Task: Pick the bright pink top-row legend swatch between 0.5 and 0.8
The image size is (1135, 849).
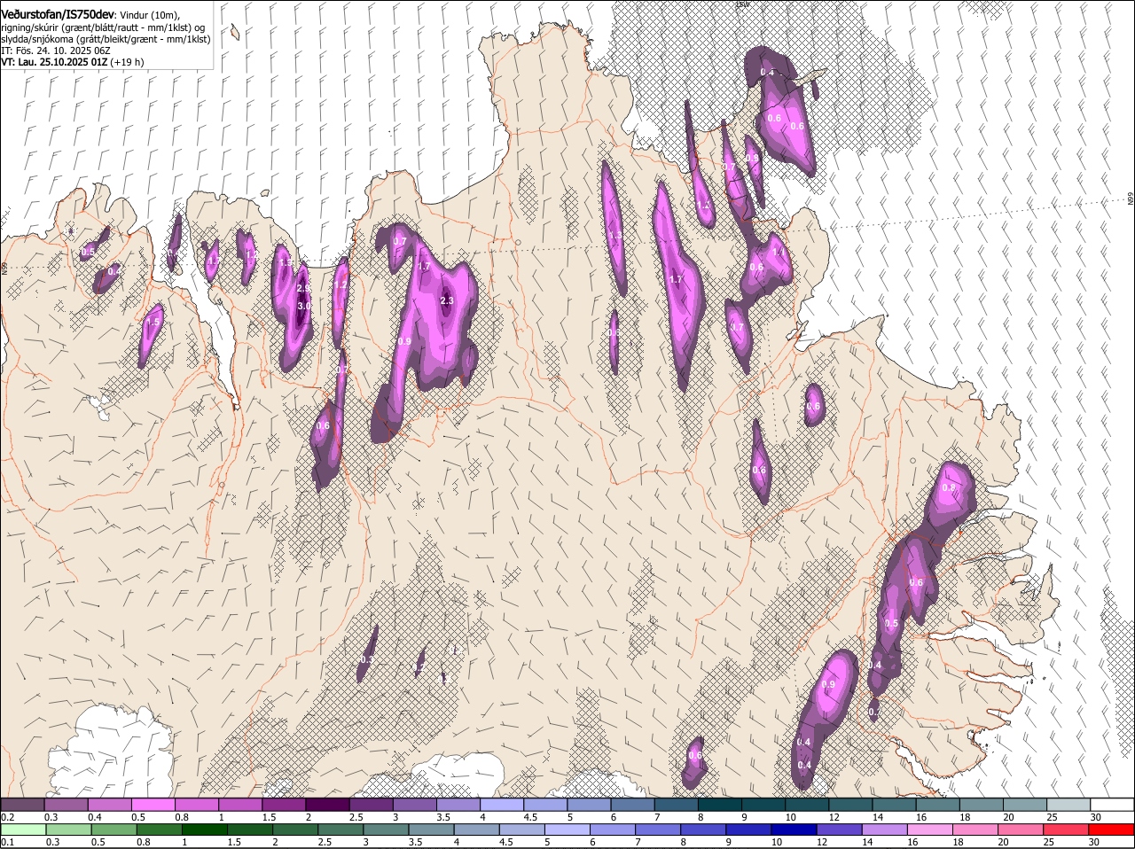Action: (153, 804)
